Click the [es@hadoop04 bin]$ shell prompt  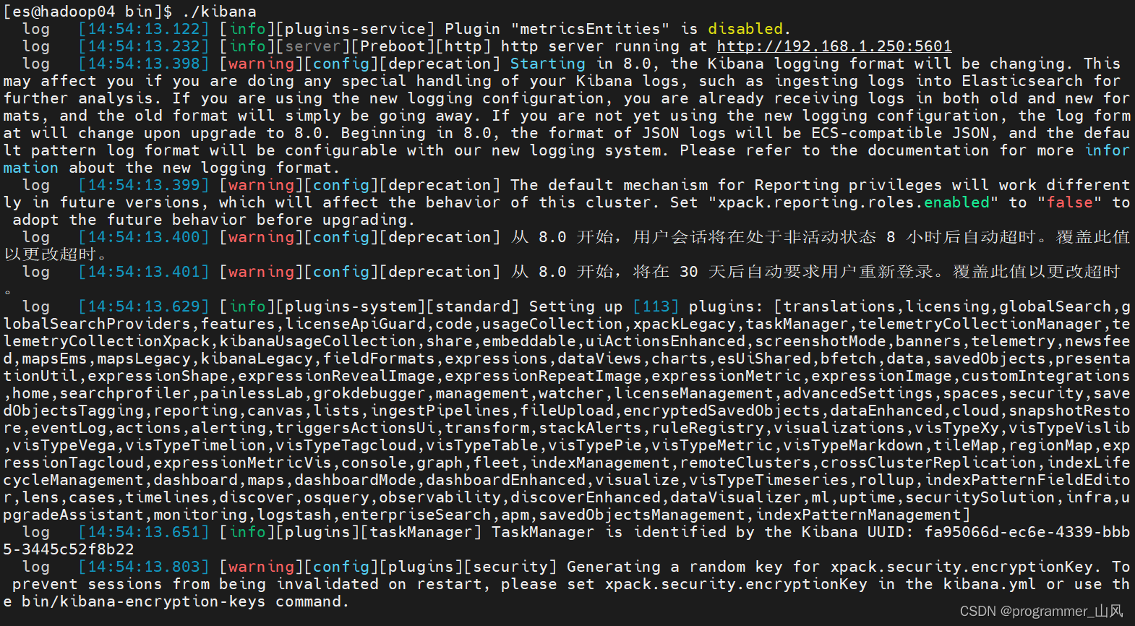(x=87, y=12)
